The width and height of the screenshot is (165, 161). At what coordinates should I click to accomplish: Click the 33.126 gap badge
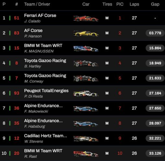(155, 153)
